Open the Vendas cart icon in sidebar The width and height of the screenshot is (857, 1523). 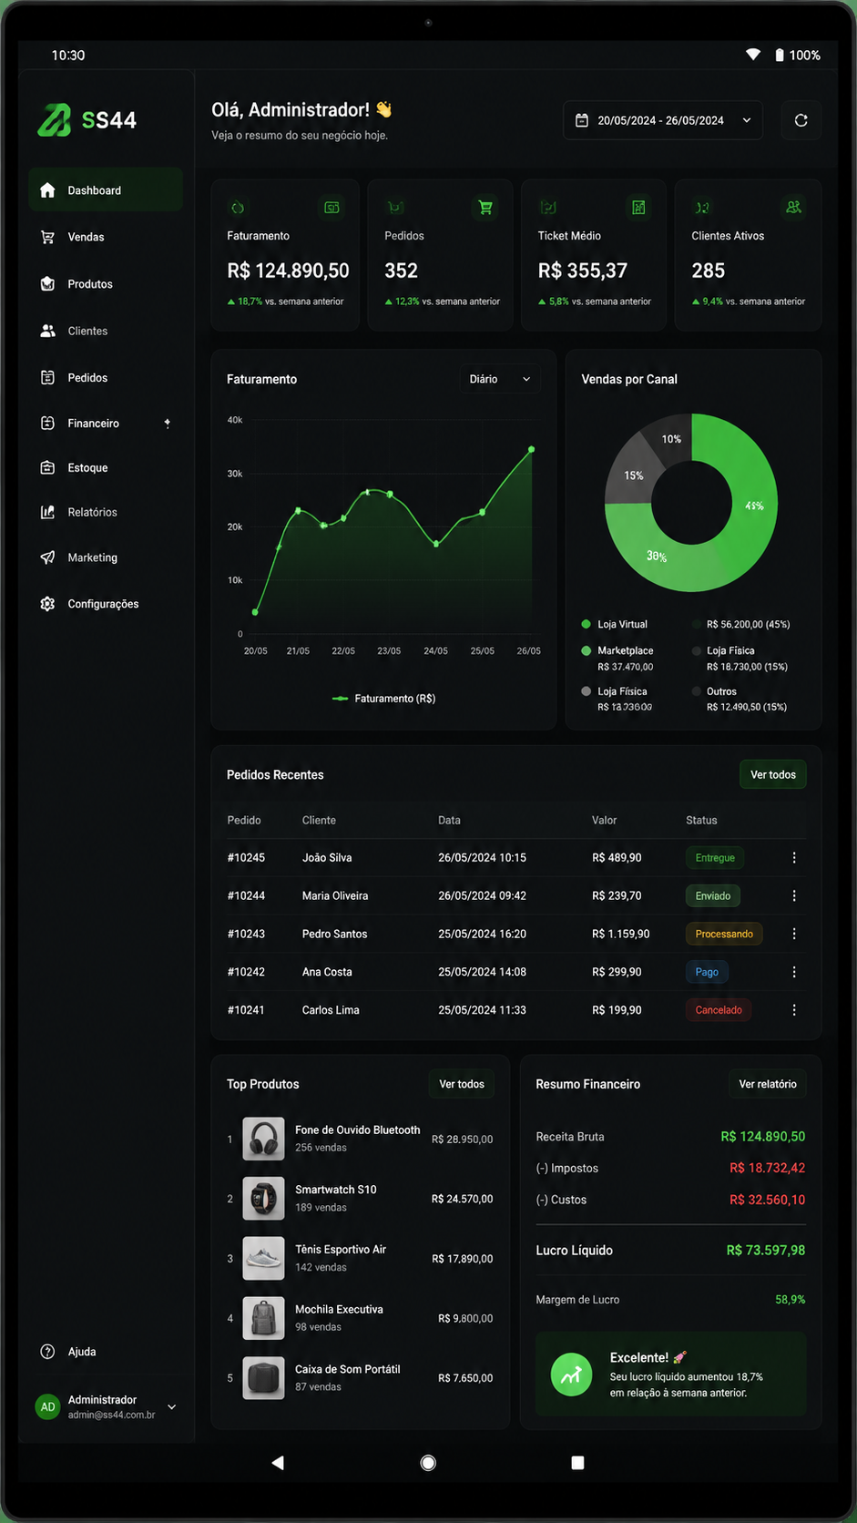pos(47,237)
